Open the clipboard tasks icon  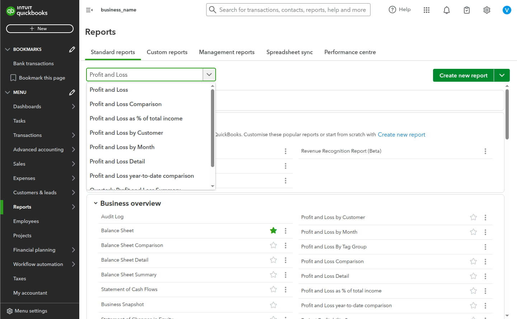(x=467, y=10)
